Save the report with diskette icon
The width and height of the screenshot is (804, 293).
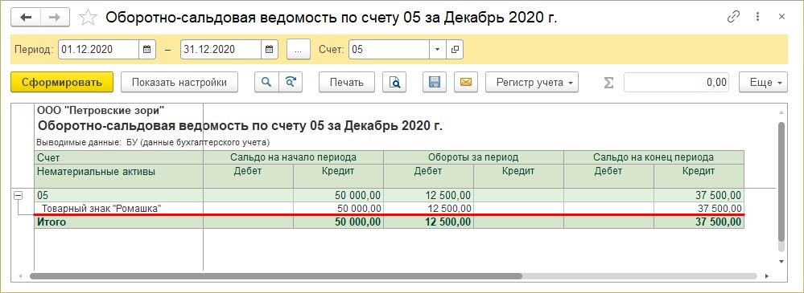pyautogui.click(x=435, y=83)
